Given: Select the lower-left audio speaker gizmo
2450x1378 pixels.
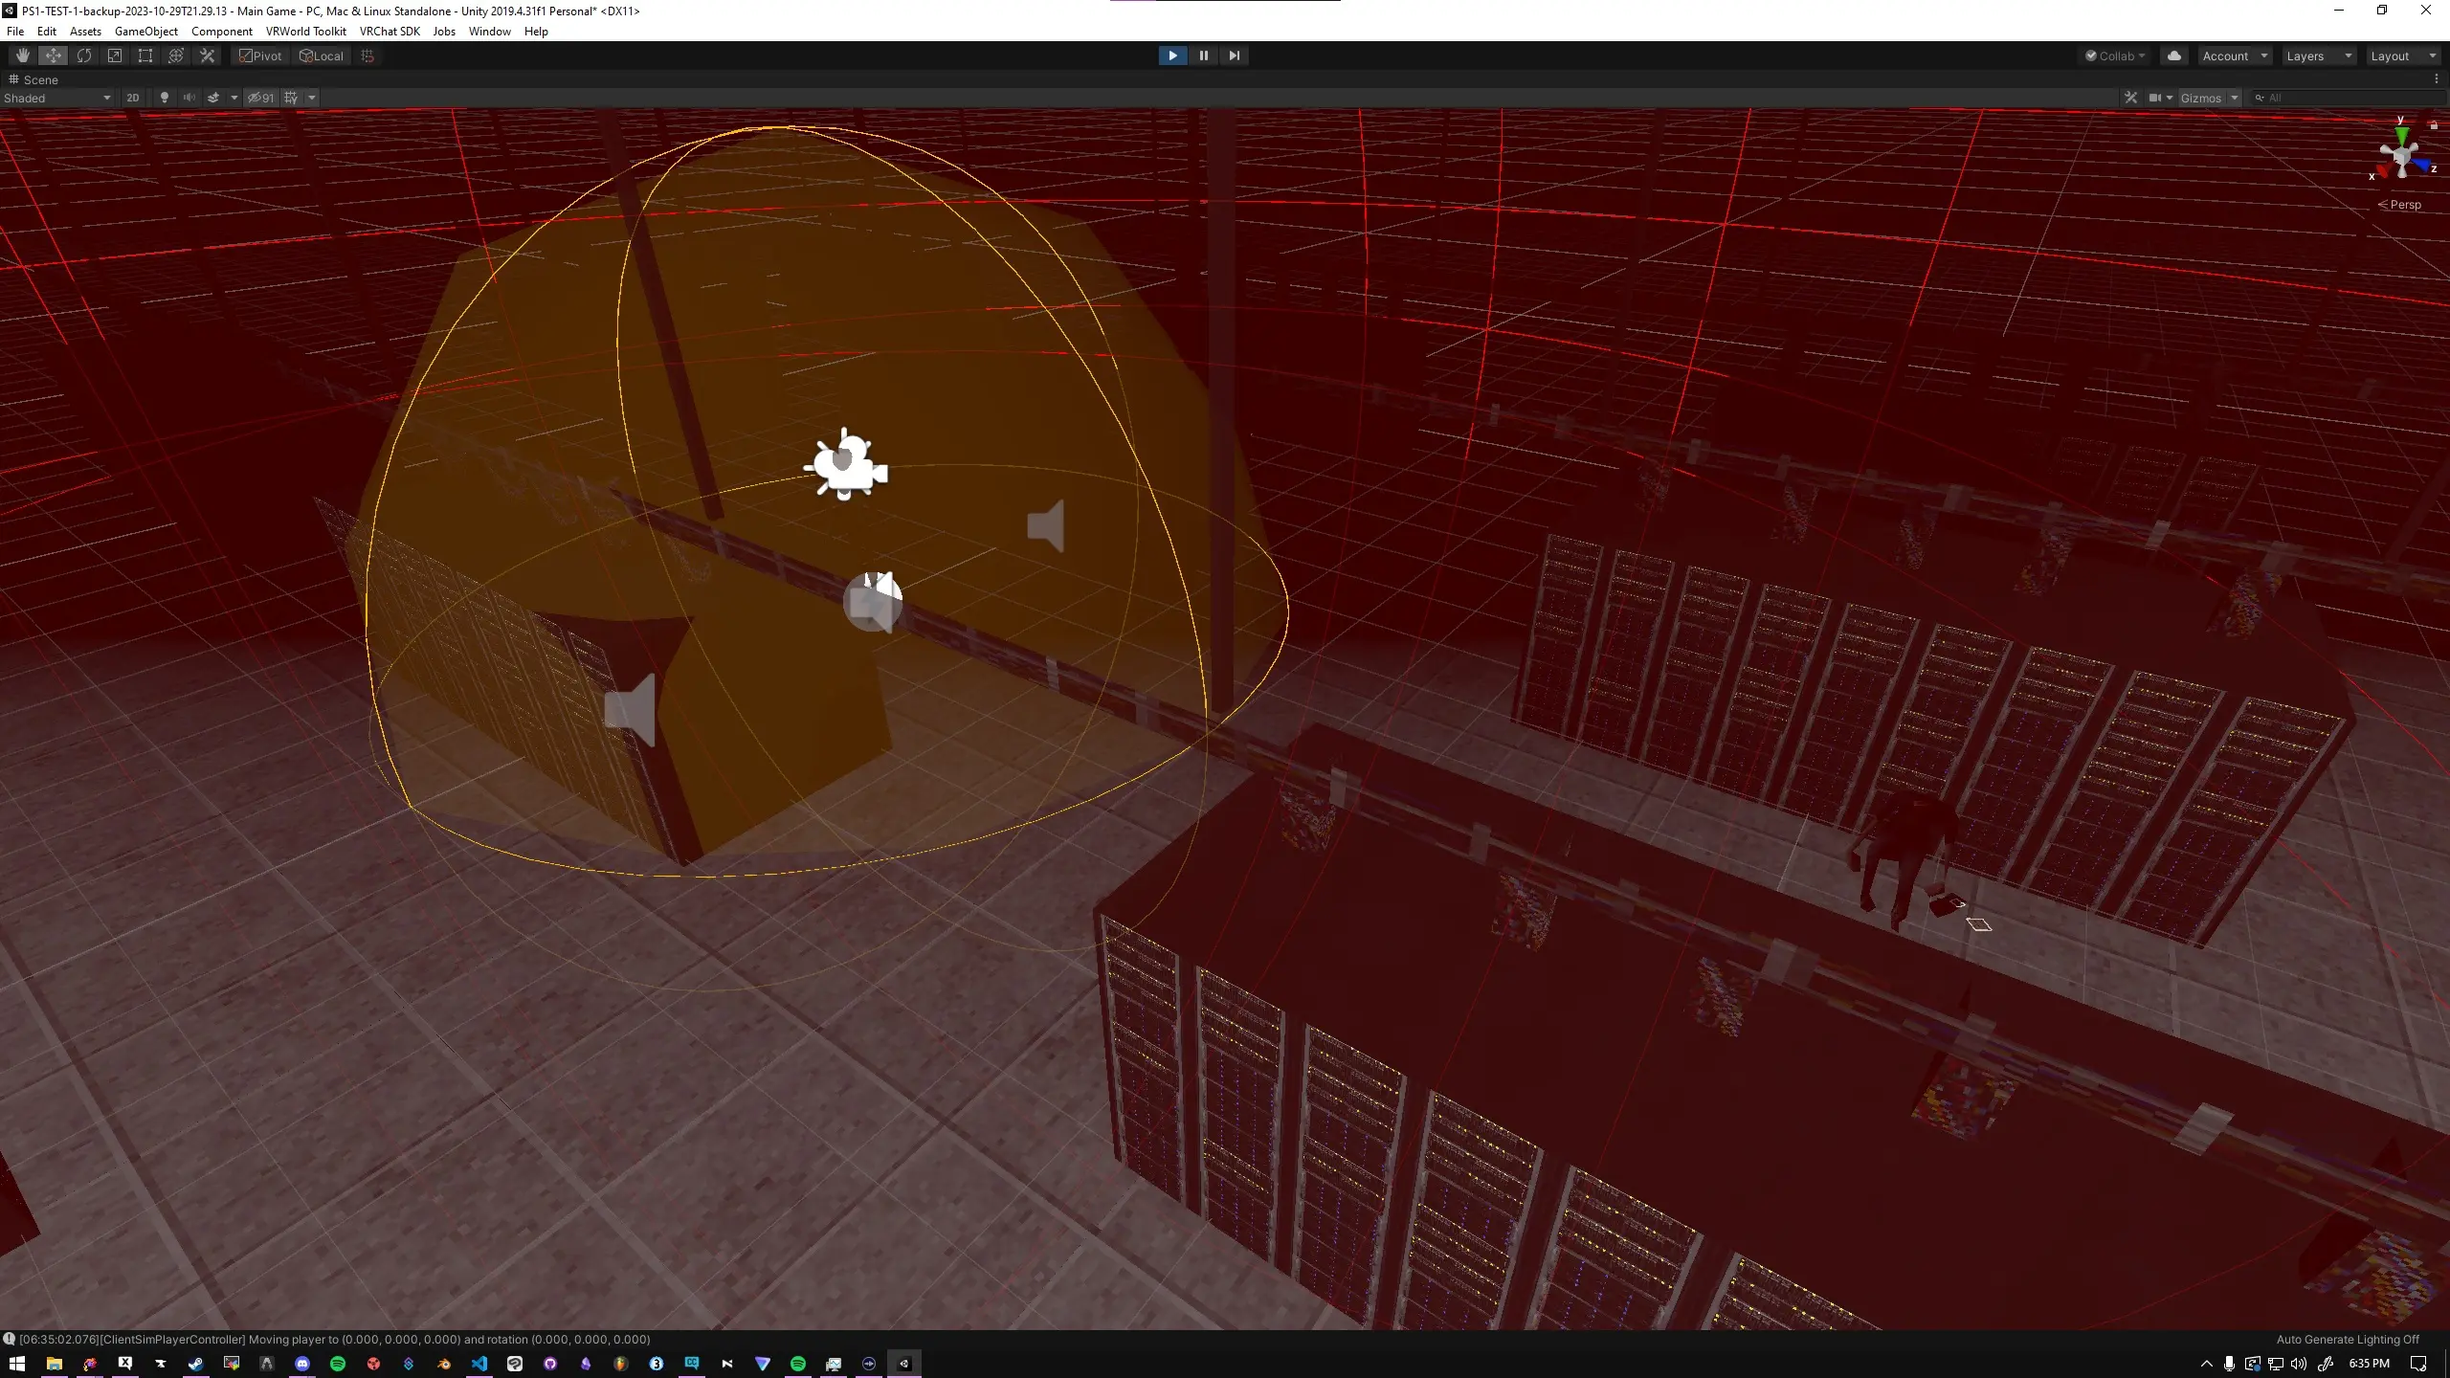Looking at the screenshot, I should click(x=631, y=709).
